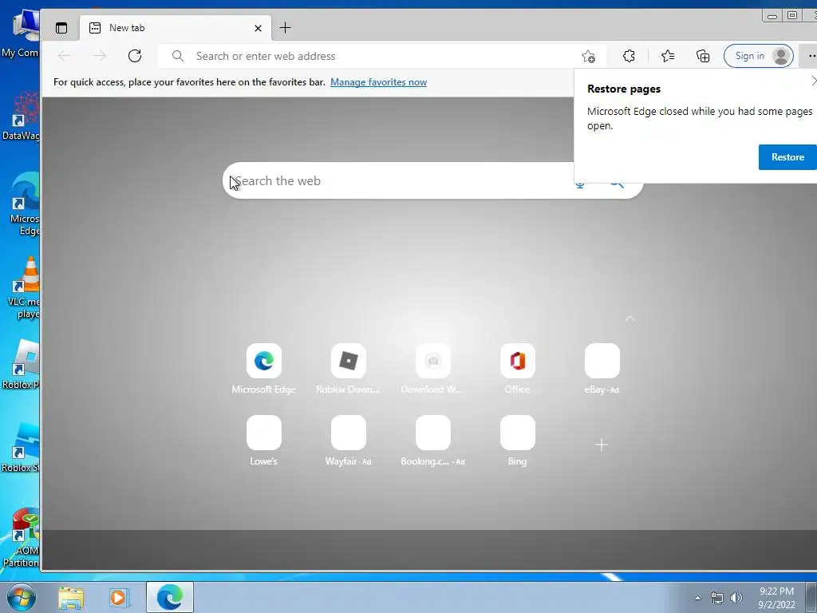
Task: Open the Lowe's quick link tile
Action: coord(263,441)
